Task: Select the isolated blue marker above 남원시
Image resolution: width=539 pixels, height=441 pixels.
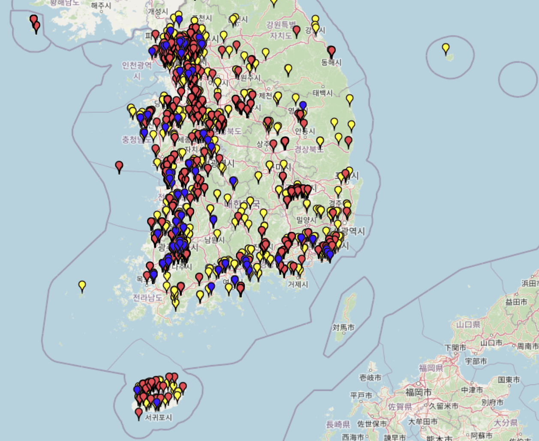Action: [x=213, y=220]
